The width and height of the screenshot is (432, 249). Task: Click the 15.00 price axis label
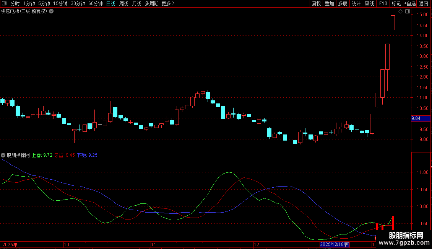pyautogui.click(x=422, y=14)
